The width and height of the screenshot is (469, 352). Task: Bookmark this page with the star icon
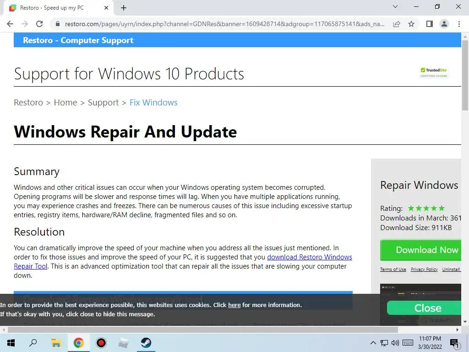tap(411, 24)
